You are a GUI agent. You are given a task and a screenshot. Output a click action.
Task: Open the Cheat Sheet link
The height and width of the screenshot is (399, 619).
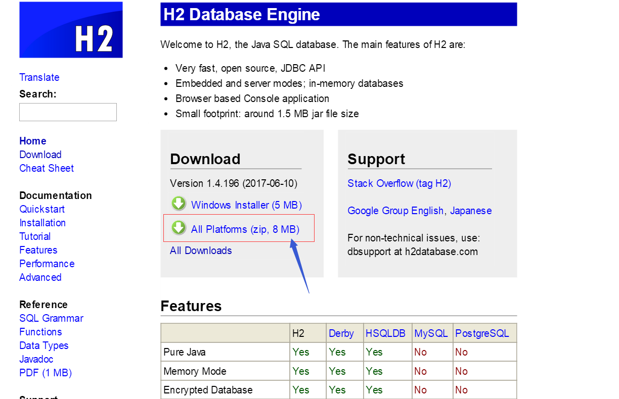[47, 168]
